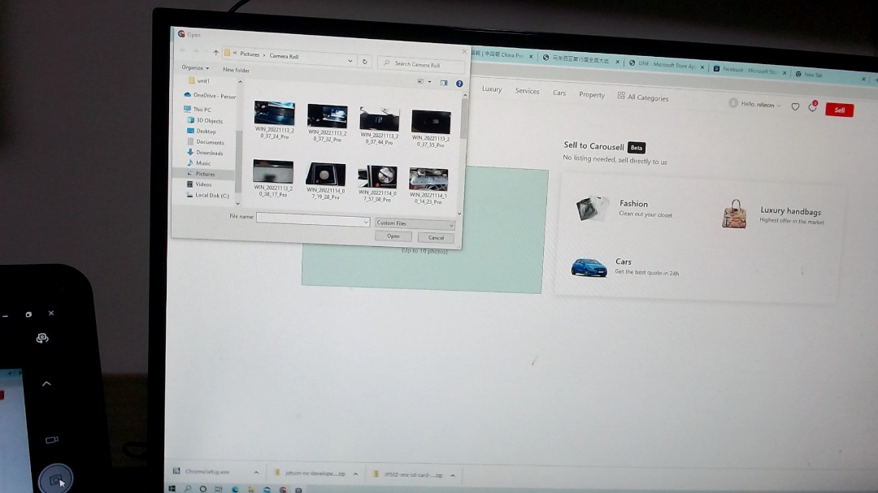This screenshot has height=493, width=878.
Task: Open the All Categories grid icon on Carousell
Action: pos(621,97)
